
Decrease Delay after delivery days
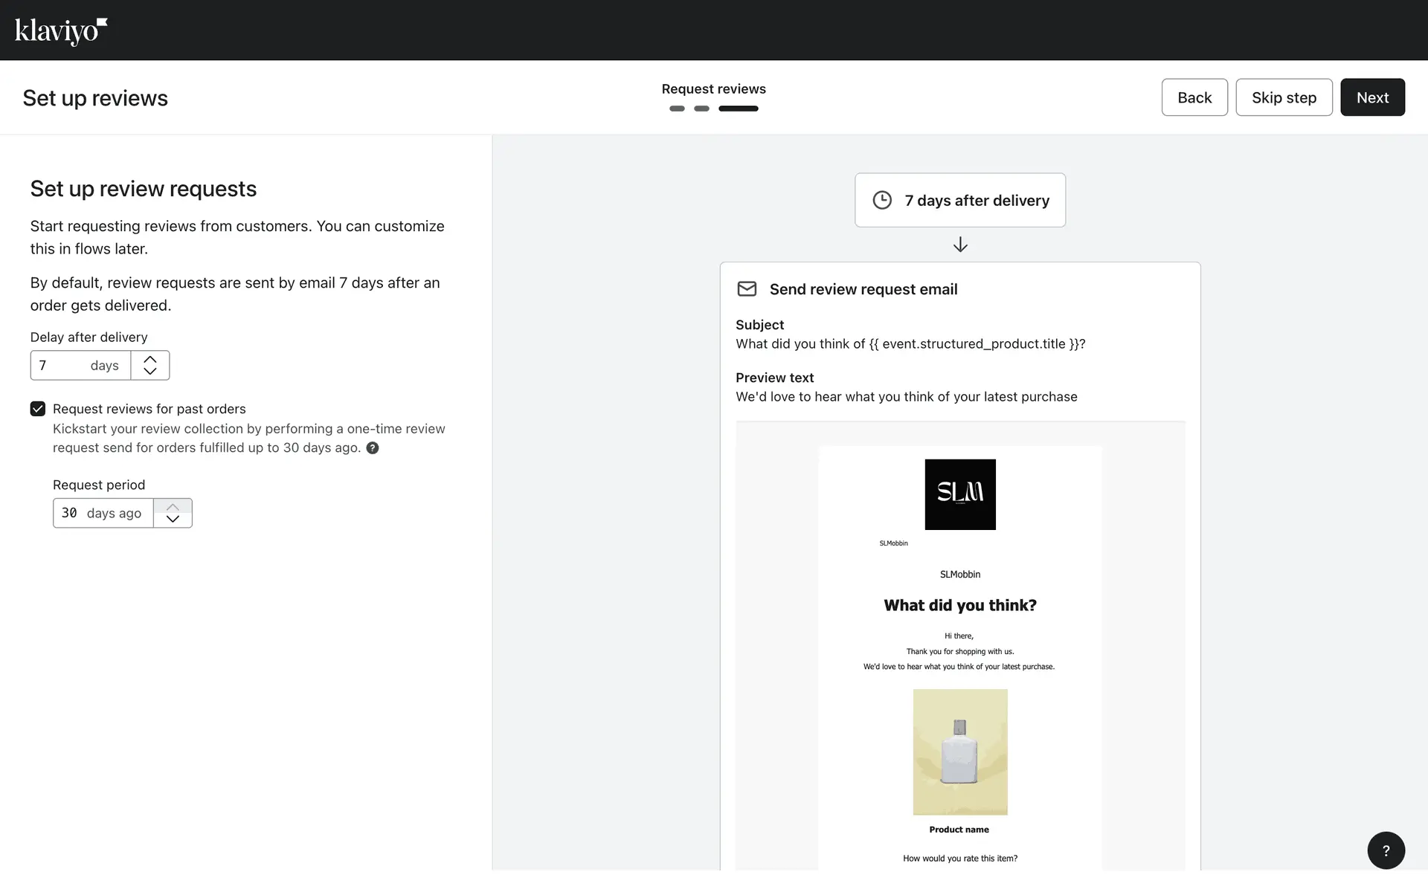[x=150, y=371]
